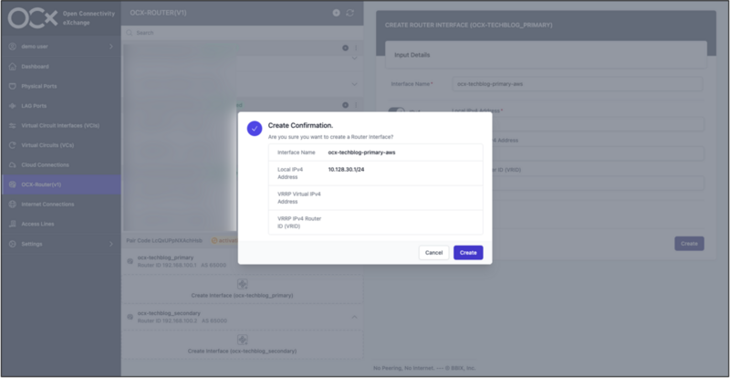
Task: Collapse ocx-techblog_secondary router section
Action: pyautogui.click(x=354, y=317)
